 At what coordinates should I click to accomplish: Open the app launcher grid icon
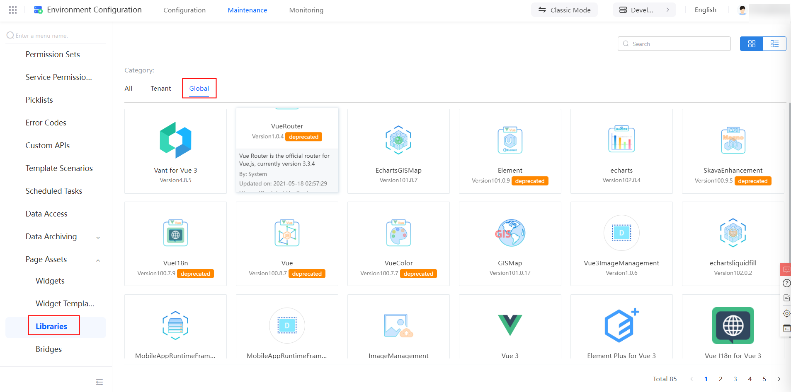pyautogui.click(x=13, y=10)
